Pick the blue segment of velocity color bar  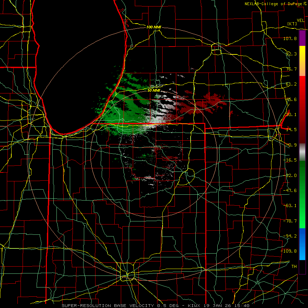302,244
